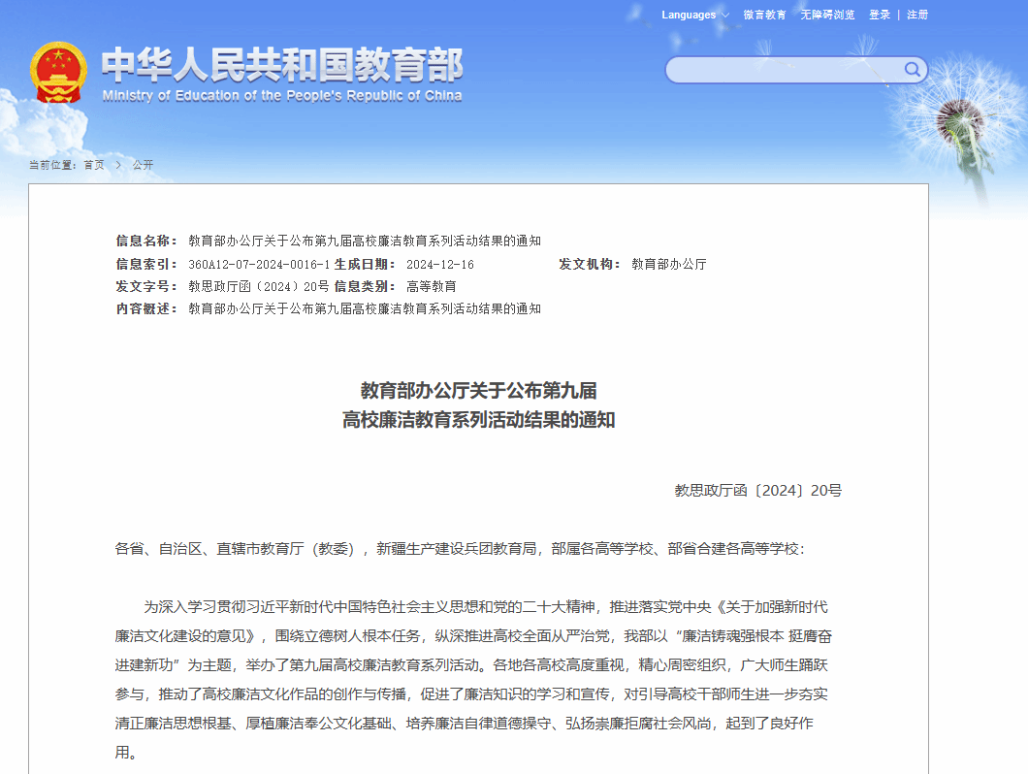Click the 注册 register link
1028x774 pixels.
coord(917,15)
